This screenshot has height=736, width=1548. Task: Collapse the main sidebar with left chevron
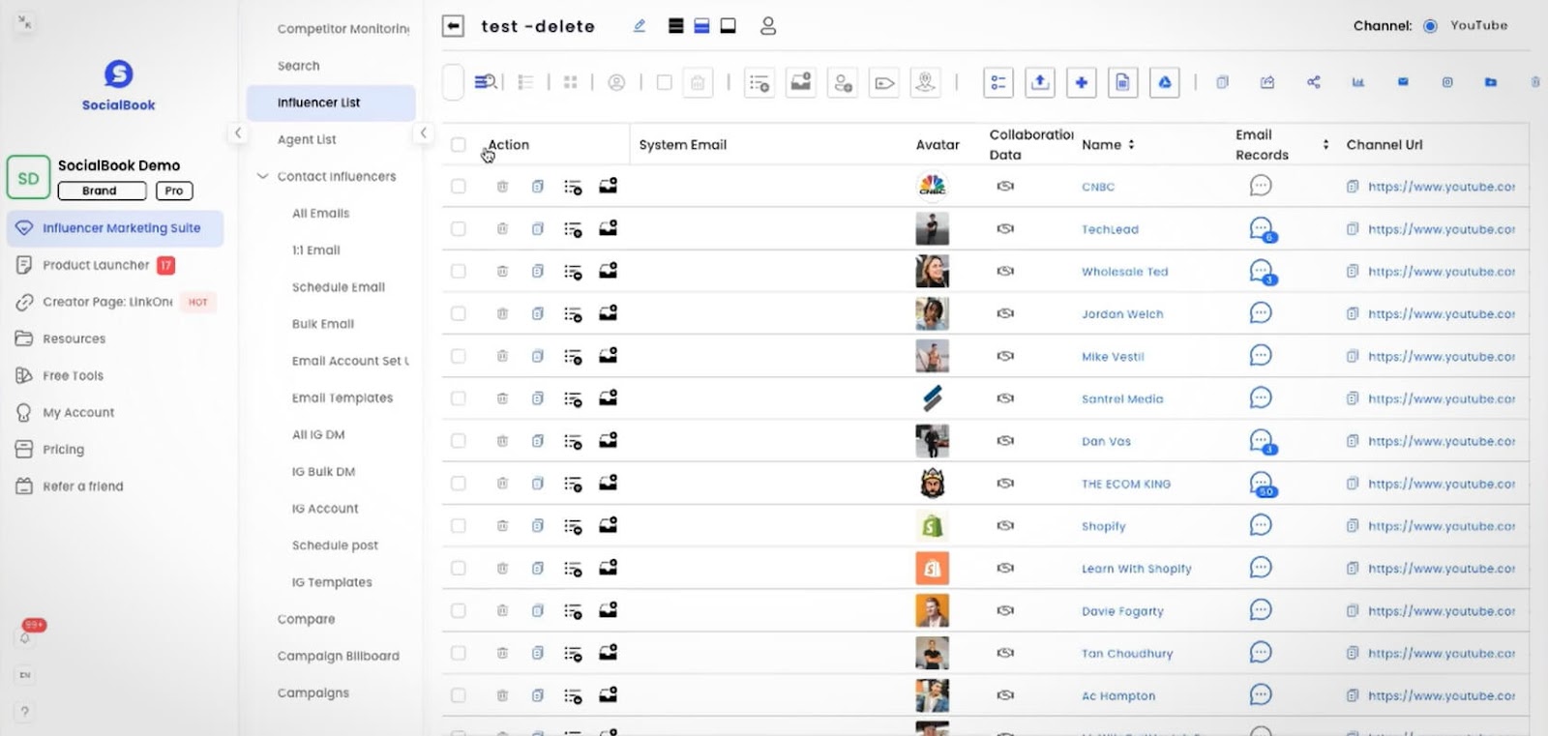[x=238, y=133]
